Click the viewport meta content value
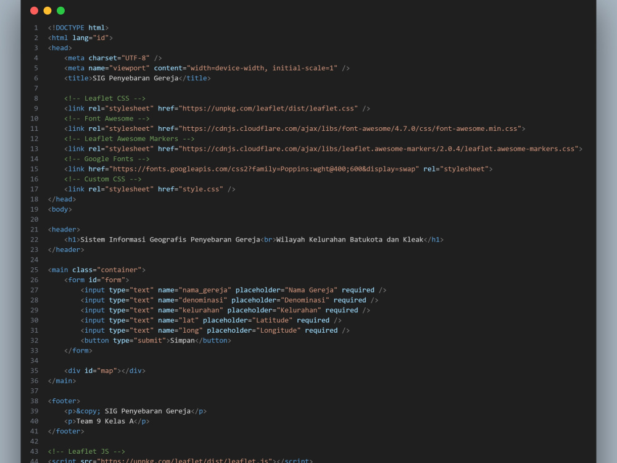Image resolution: width=617 pixels, height=463 pixels. tap(262, 68)
